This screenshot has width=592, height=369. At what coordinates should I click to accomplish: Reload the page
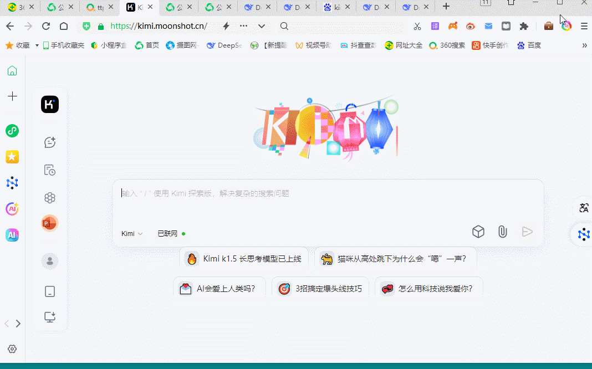pyautogui.click(x=46, y=26)
